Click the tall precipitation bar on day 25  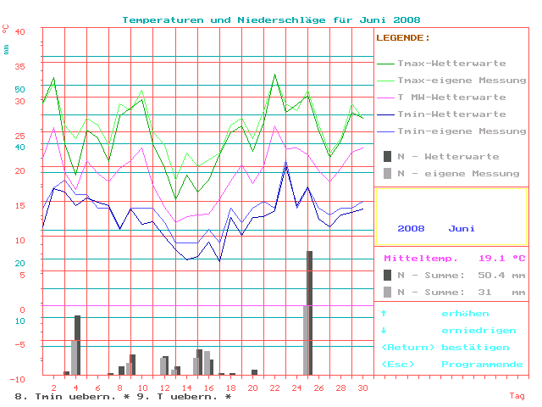pyautogui.click(x=310, y=312)
